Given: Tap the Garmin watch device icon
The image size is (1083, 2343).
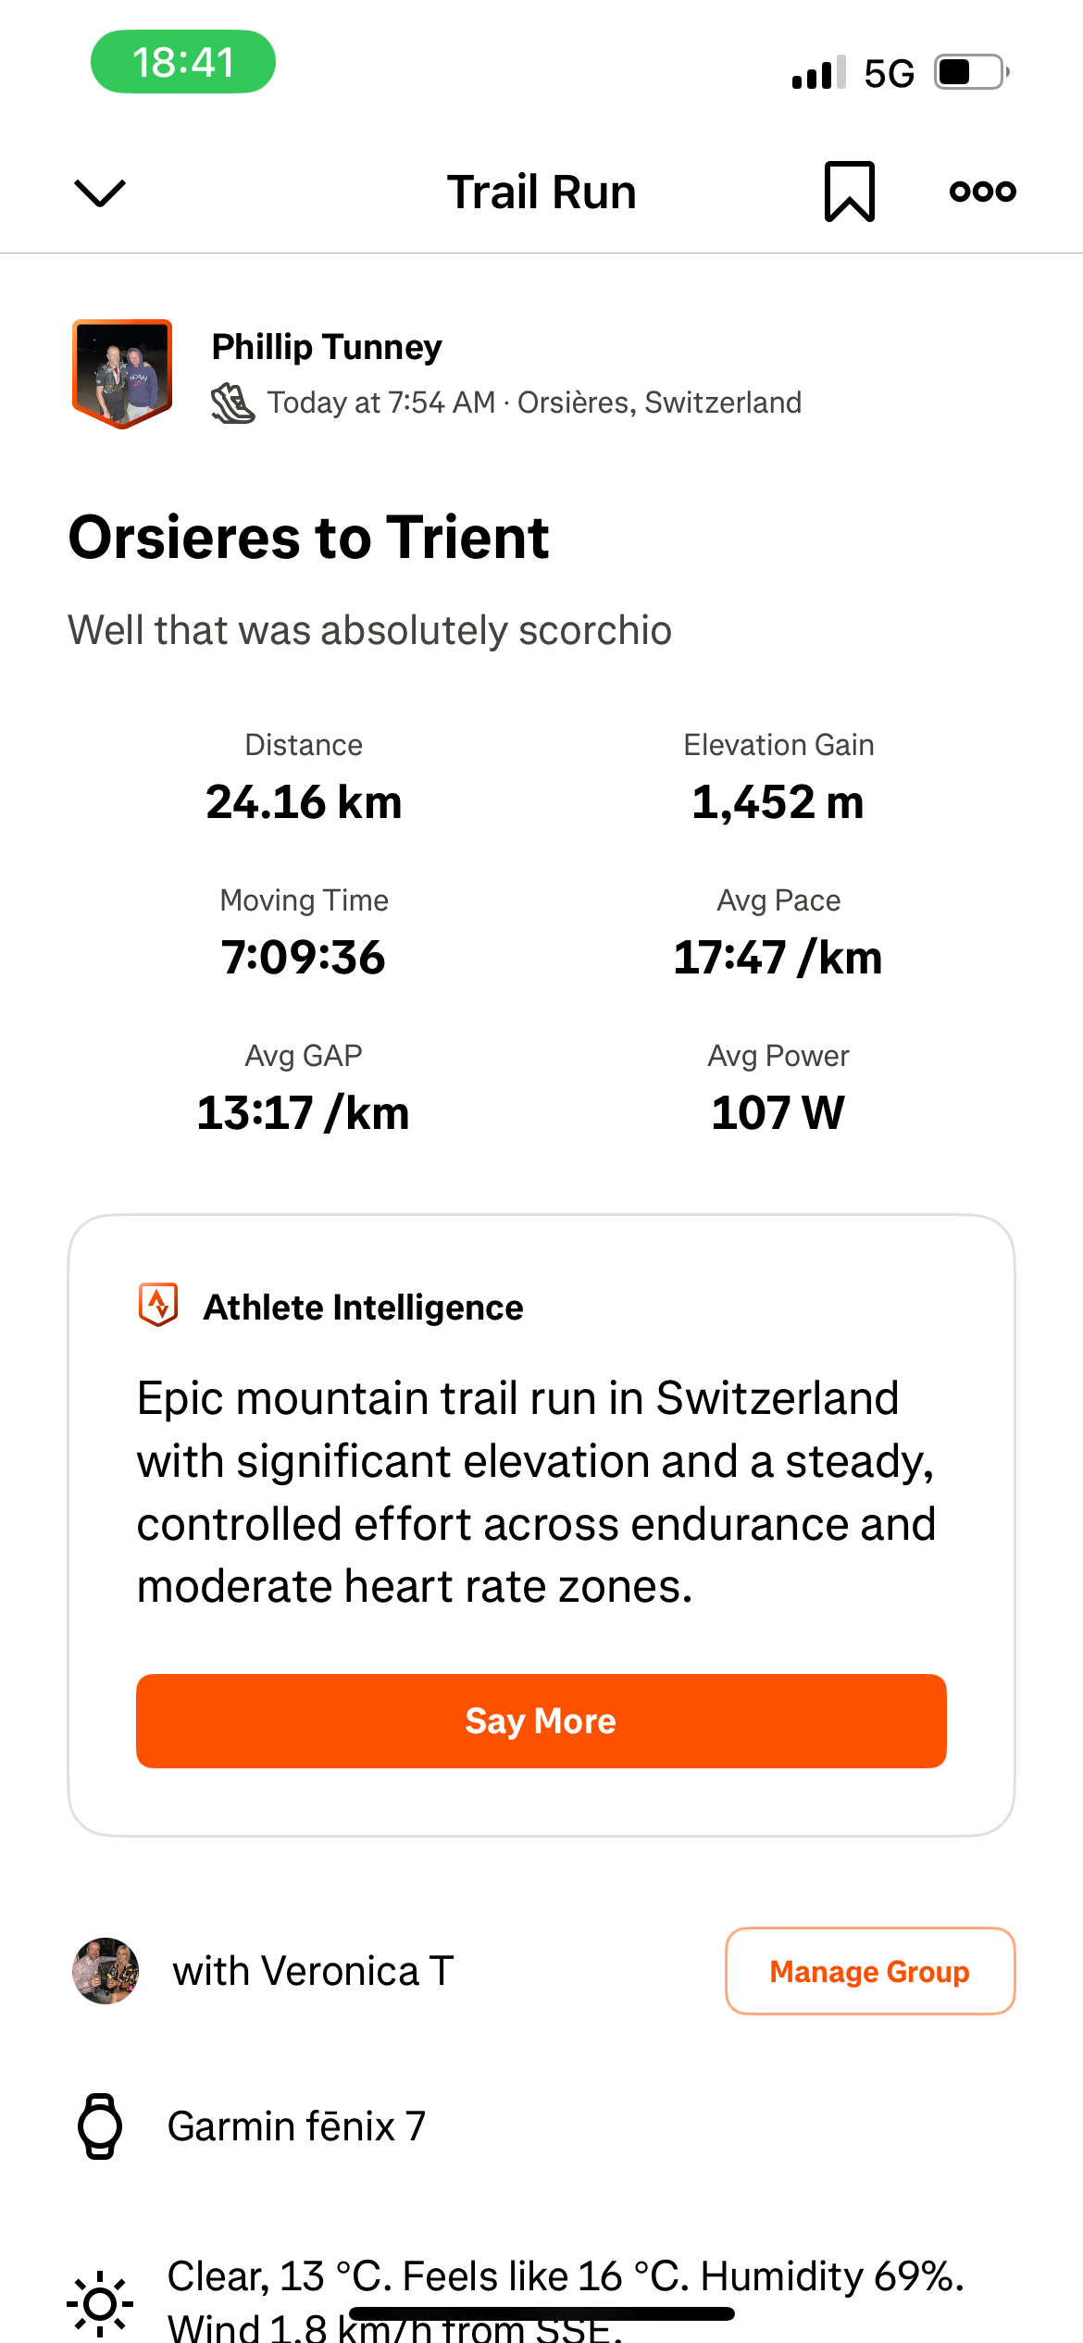Looking at the screenshot, I should point(100,2126).
